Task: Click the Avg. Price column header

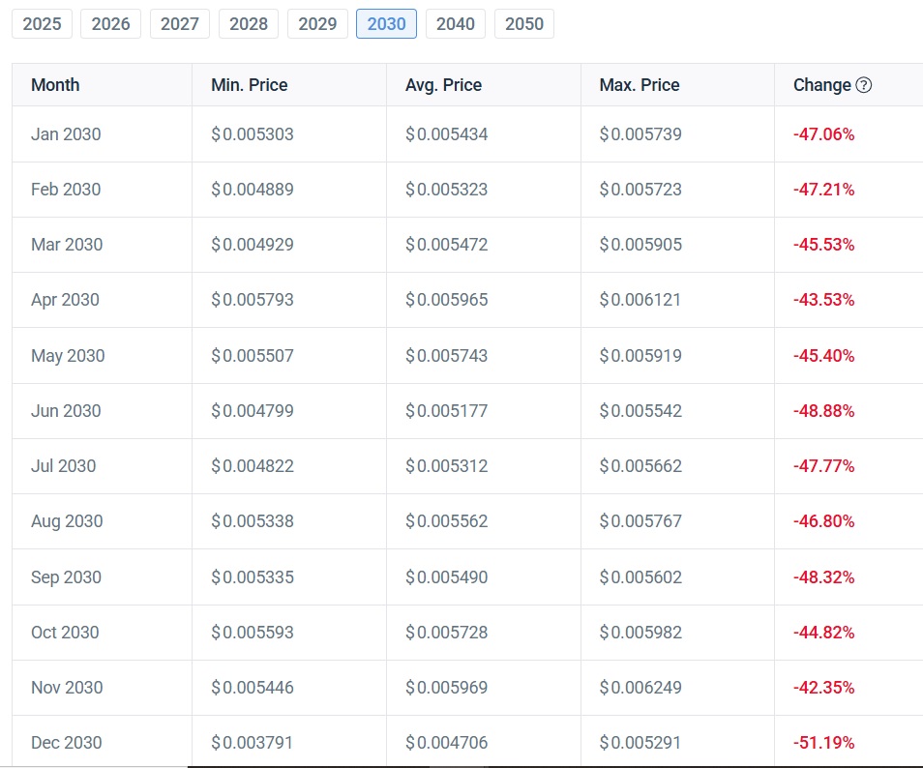Action: tap(442, 85)
